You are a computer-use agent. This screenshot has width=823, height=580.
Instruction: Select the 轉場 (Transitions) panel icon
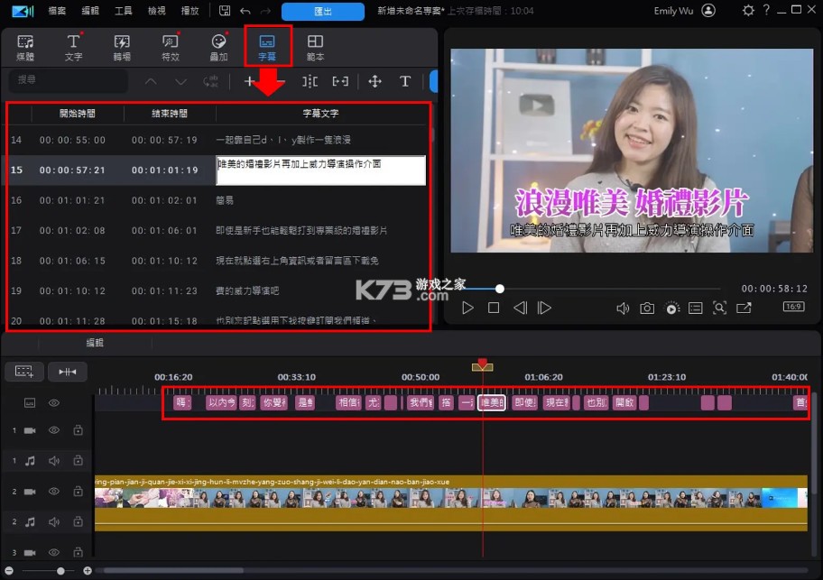click(x=123, y=45)
